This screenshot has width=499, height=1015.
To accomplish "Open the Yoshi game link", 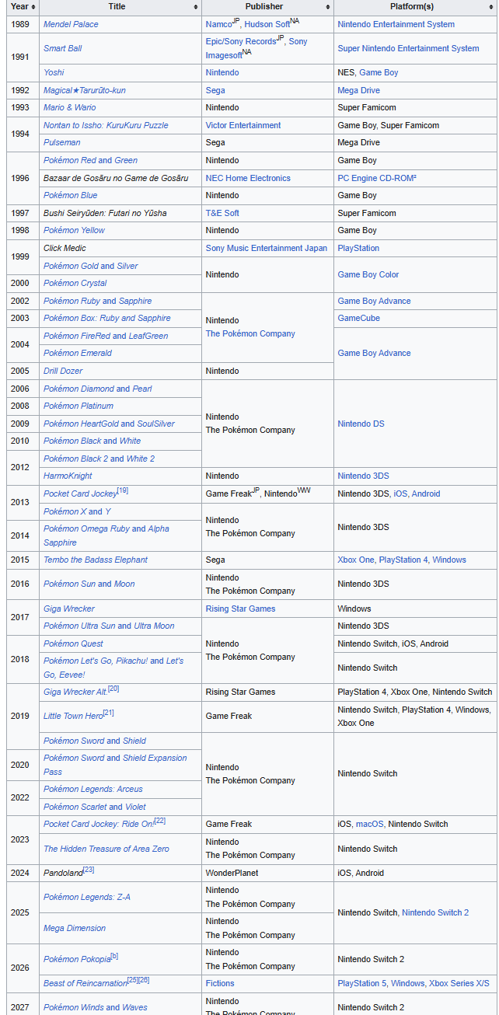I will click(x=54, y=72).
